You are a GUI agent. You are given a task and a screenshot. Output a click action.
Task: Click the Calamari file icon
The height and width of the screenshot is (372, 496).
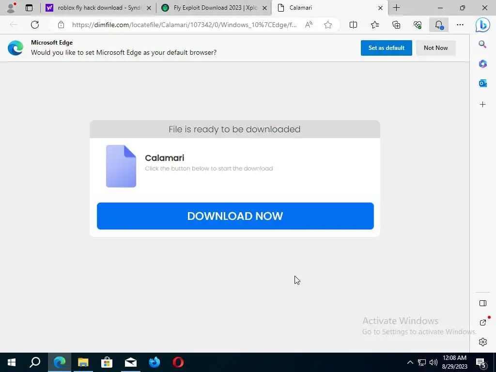pyautogui.click(x=121, y=166)
